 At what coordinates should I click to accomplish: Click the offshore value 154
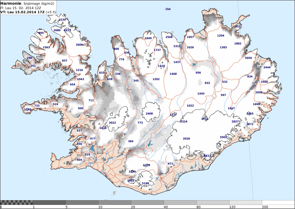pos(168,9)
